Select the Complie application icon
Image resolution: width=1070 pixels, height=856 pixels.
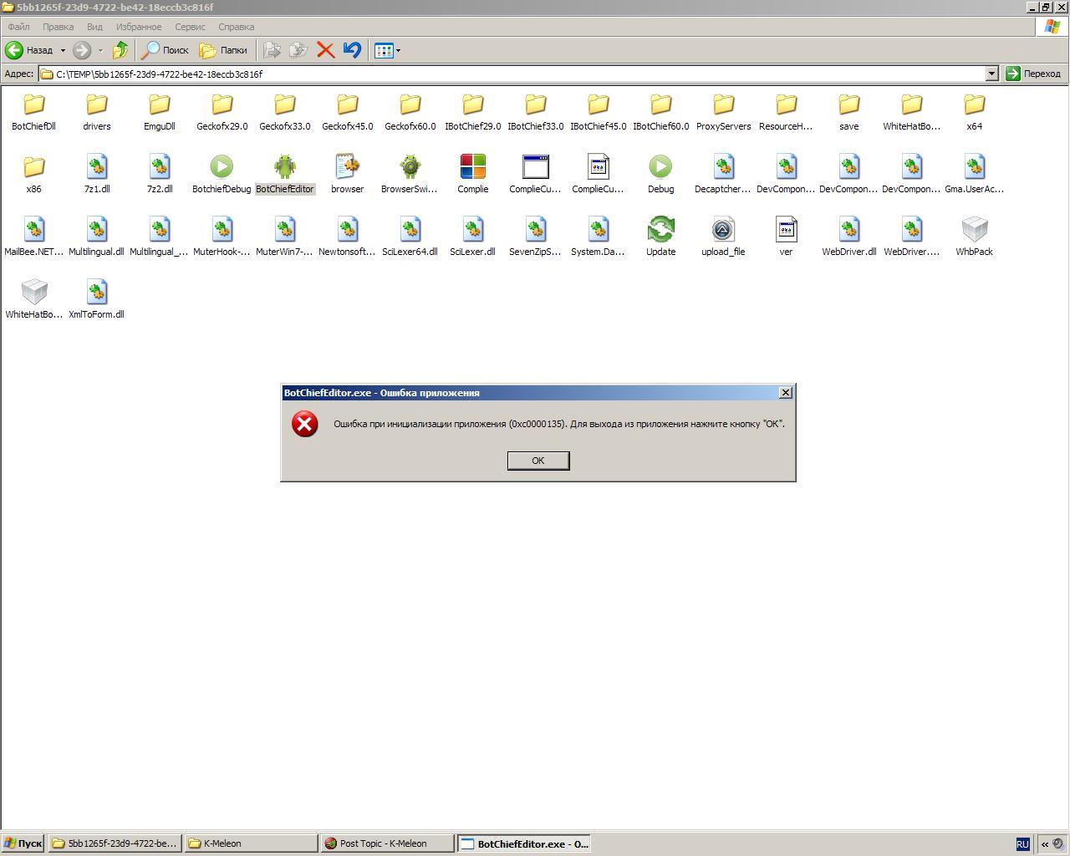click(472, 167)
